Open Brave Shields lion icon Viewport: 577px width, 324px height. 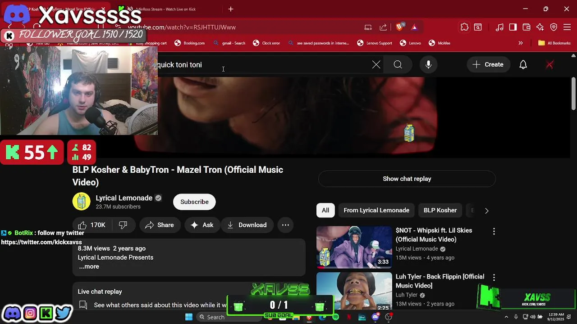[x=399, y=27]
